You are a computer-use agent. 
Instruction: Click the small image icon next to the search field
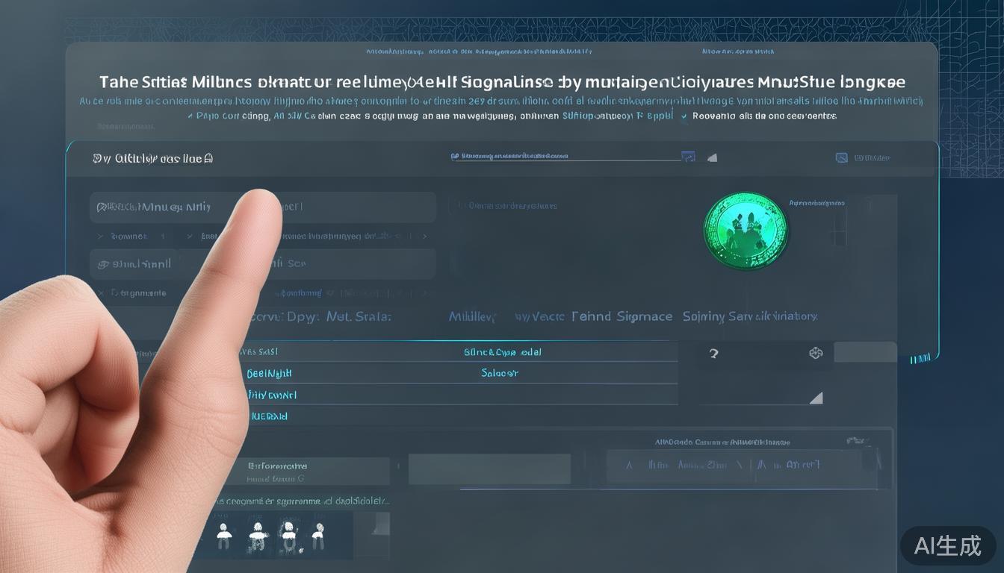(689, 157)
